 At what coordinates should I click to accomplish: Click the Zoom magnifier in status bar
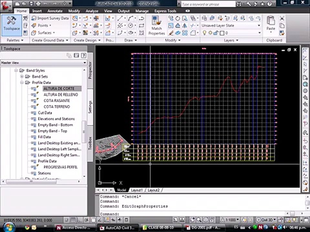tap(199, 220)
